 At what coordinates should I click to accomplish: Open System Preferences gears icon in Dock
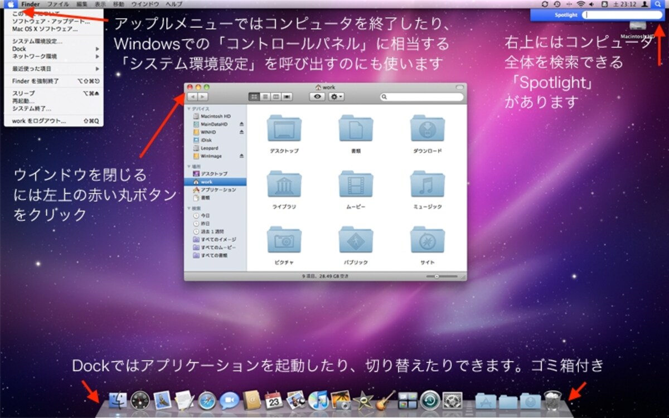tap(452, 401)
